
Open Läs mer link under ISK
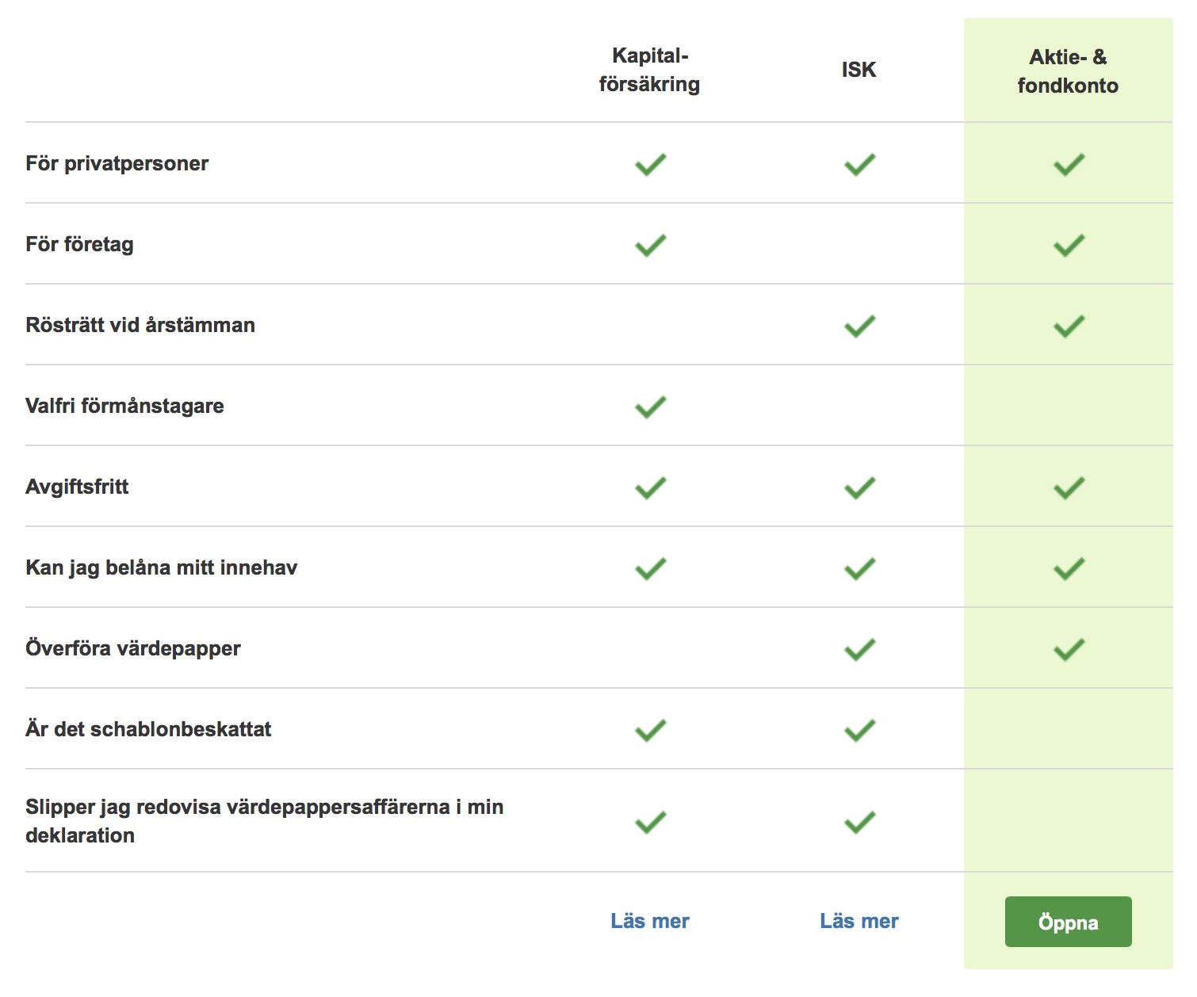pos(859,921)
